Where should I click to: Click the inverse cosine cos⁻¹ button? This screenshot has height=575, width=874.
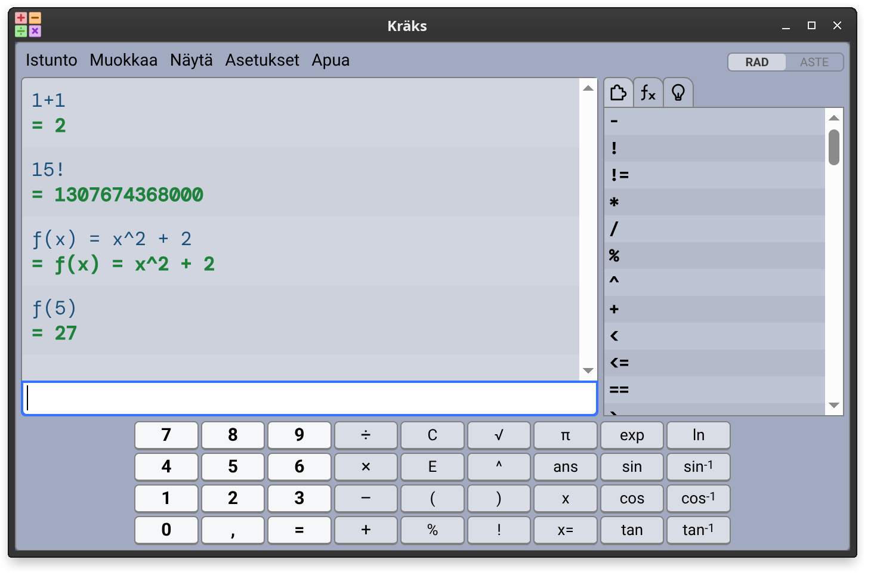699,498
